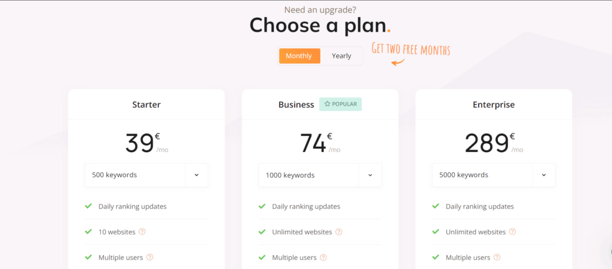This screenshot has width=612, height=269.
Task: Click help icon beside Starter 10 websites
Action: (x=142, y=231)
